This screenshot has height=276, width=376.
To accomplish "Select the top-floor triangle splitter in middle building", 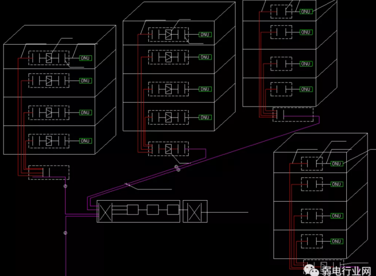I will tap(168, 34).
